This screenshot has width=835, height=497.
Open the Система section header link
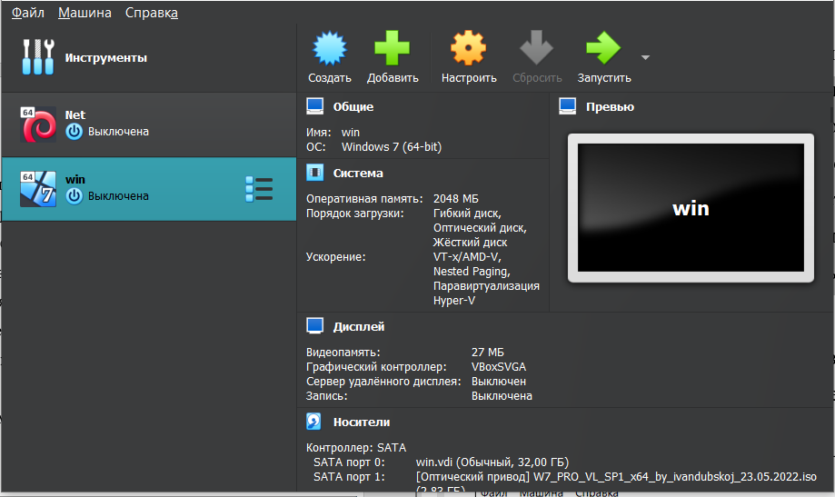pyautogui.click(x=358, y=174)
